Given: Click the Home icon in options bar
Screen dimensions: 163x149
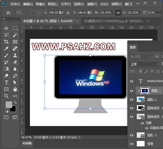Looking at the screenshot, I should point(8,13).
